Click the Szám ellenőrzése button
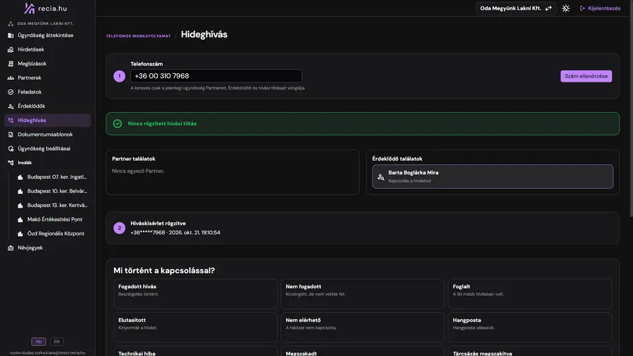This screenshot has width=633, height=356. pos(586,76)
